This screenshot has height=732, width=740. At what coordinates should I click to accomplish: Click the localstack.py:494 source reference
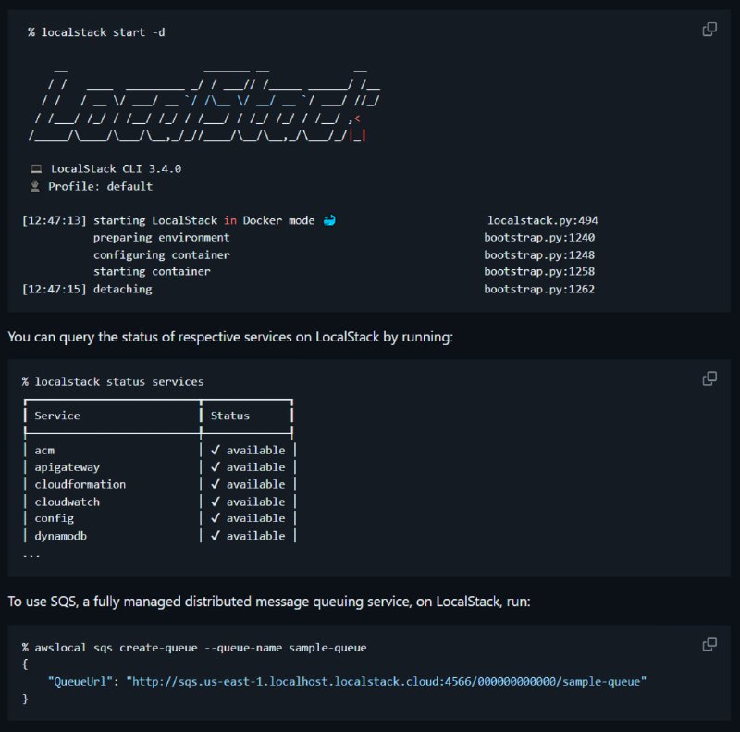(543, 220)
